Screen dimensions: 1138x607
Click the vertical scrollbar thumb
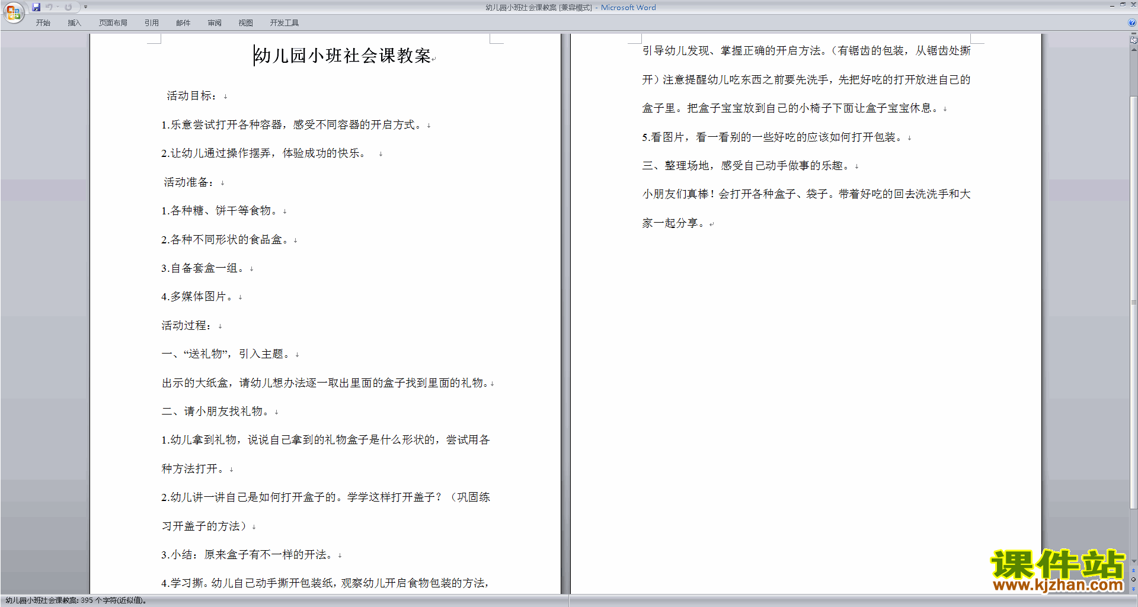pos(1134,302)
